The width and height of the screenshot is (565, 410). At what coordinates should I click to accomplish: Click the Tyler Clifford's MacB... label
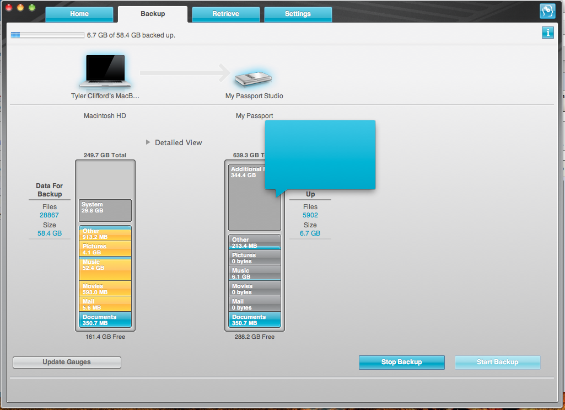105,96
